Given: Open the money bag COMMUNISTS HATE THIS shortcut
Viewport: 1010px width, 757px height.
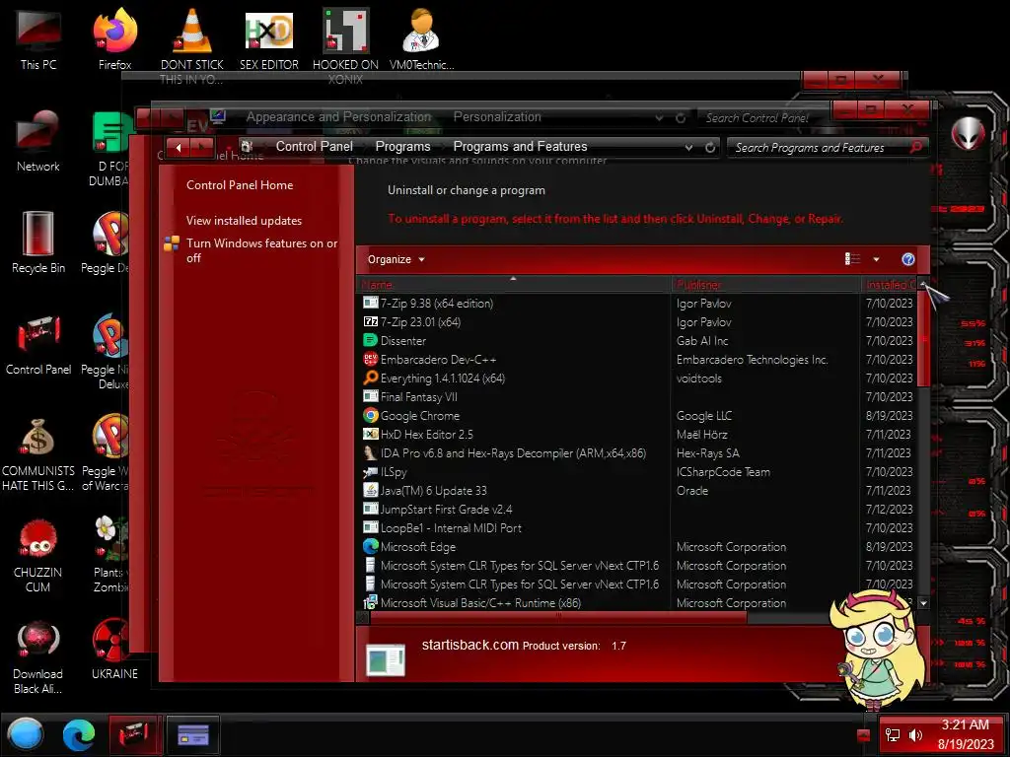Looking at the screenshot, I should [x=38, y=453].
